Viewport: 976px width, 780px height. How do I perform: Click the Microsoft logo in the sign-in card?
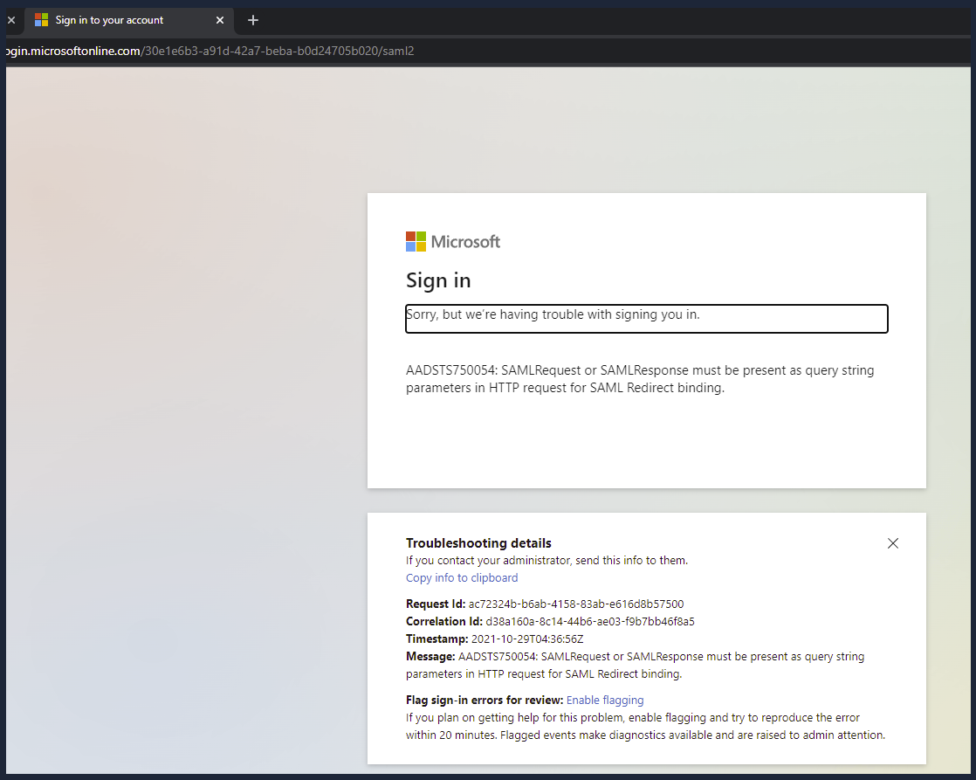[452, 242]
